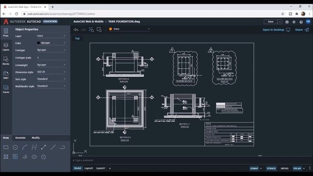This screenshot has height=176, width=313.
Task: Select the Line draw tool
Action: [x=53, y=148]
